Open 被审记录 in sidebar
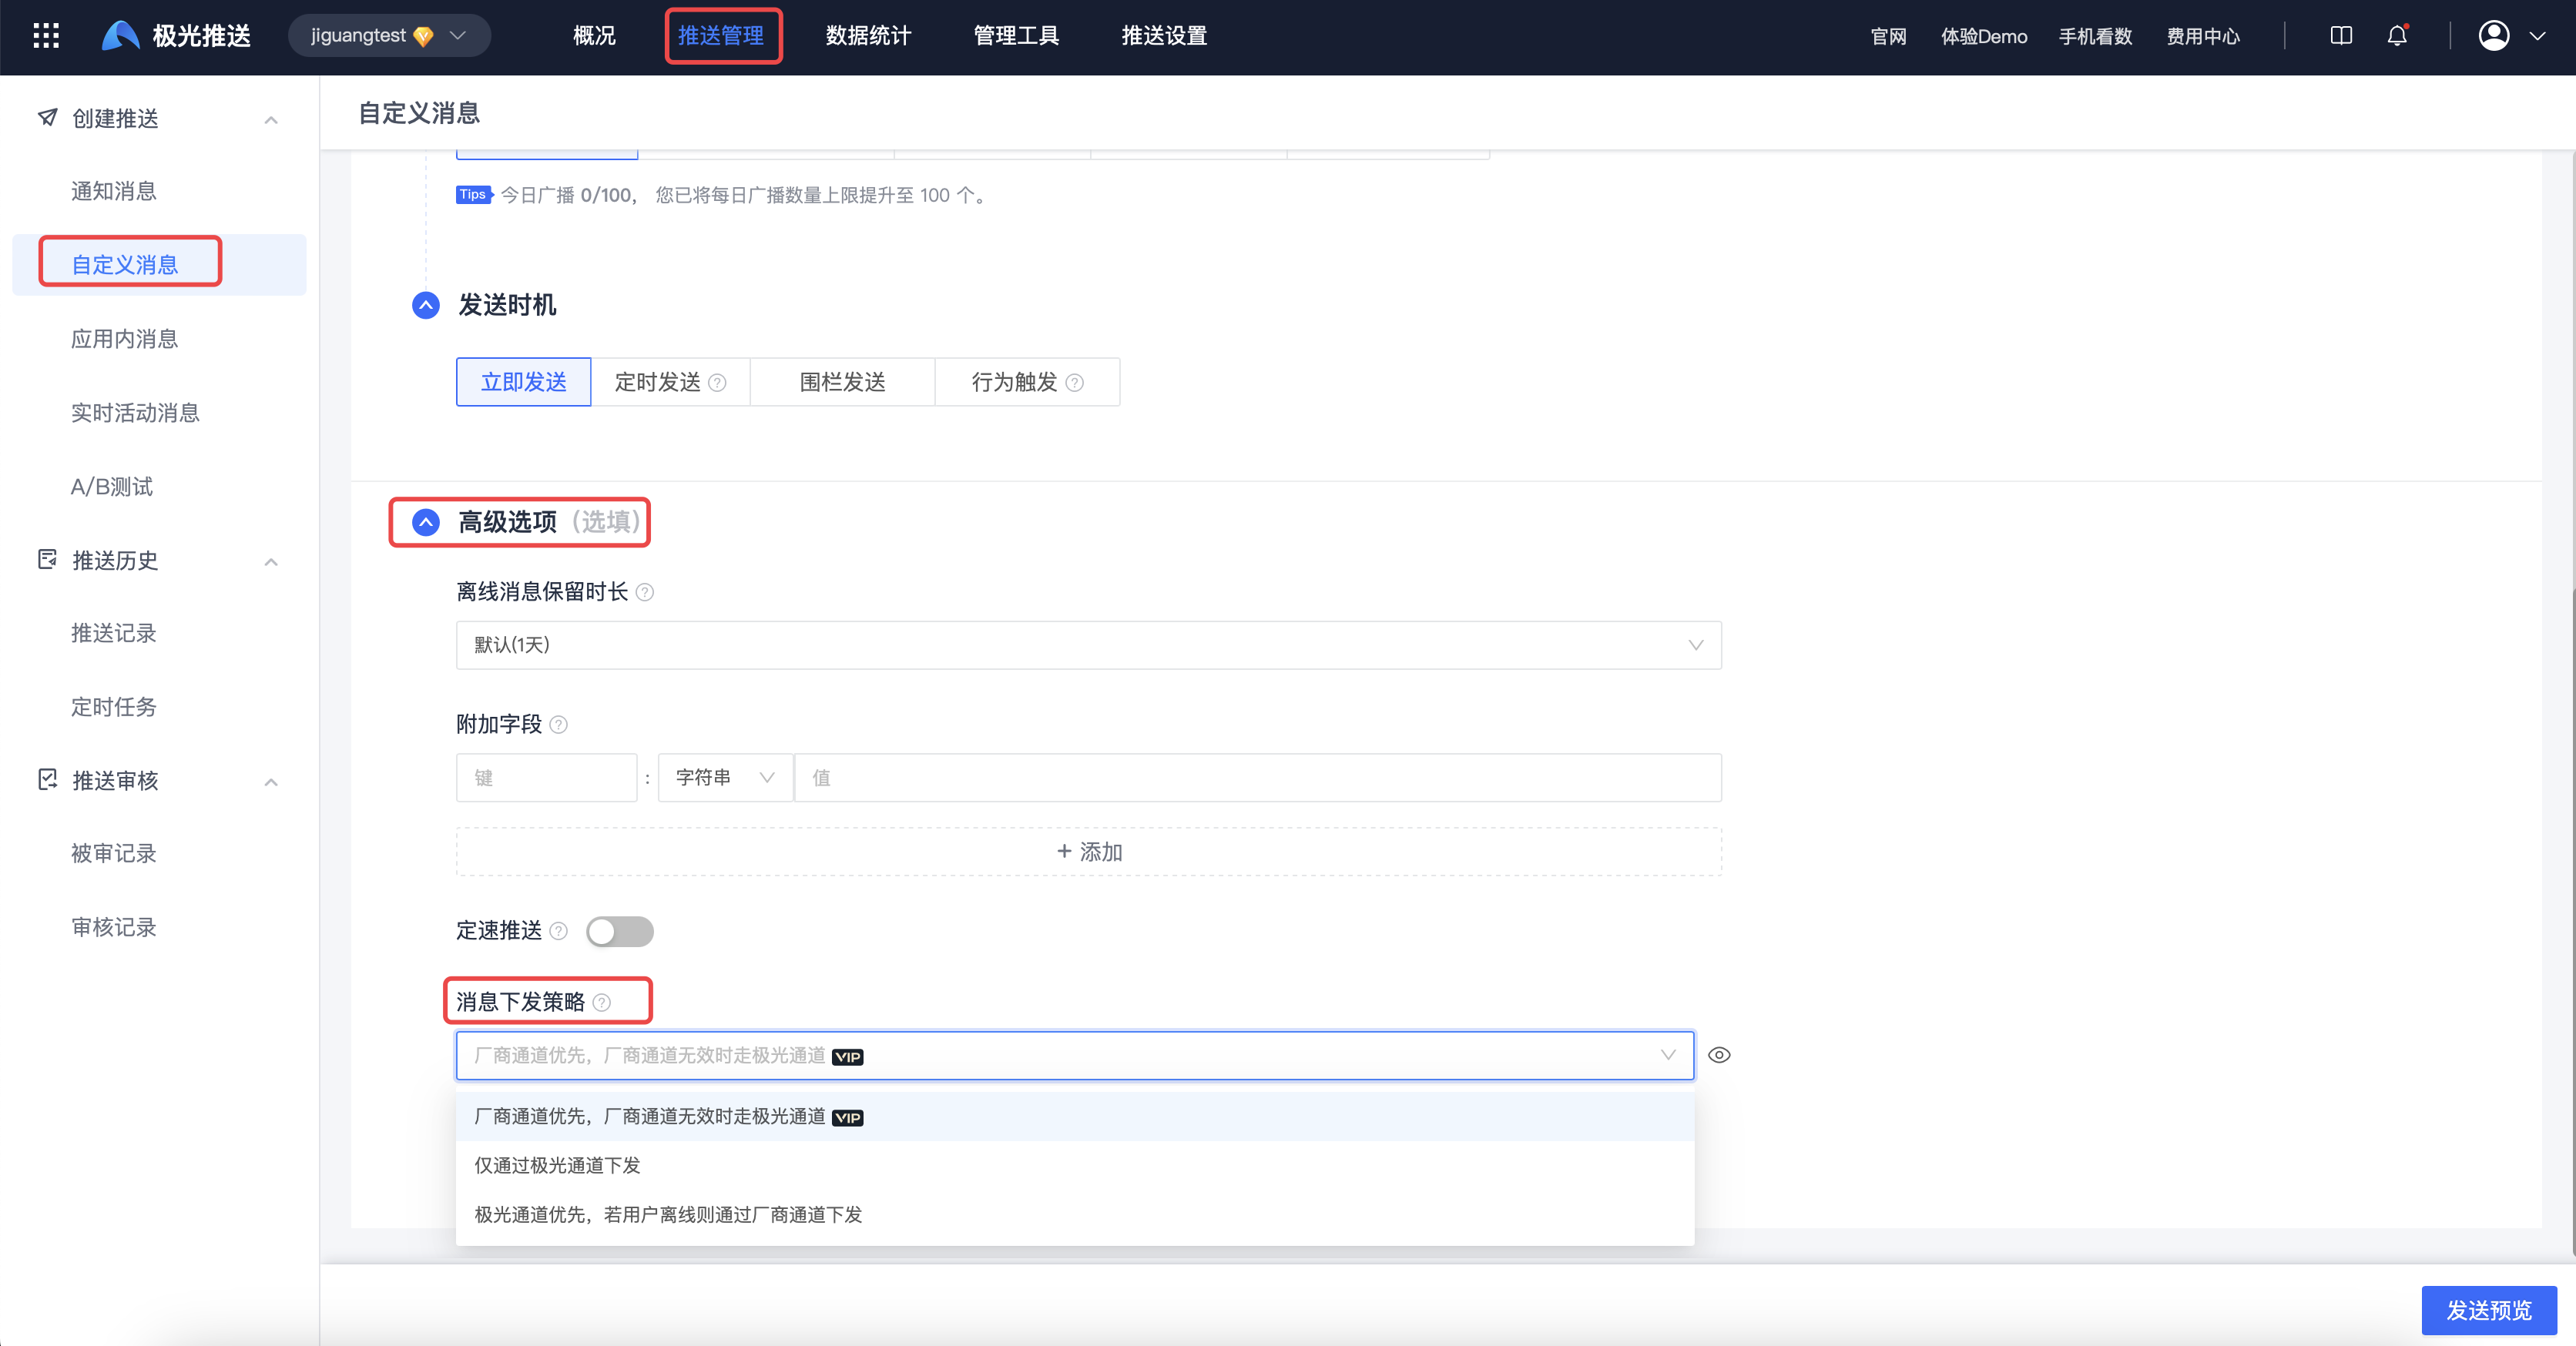 [114, 853]
